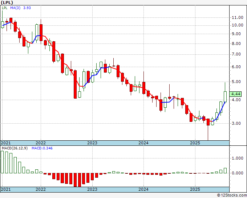Click 2022 on price chart time axis

pos(41,143)
